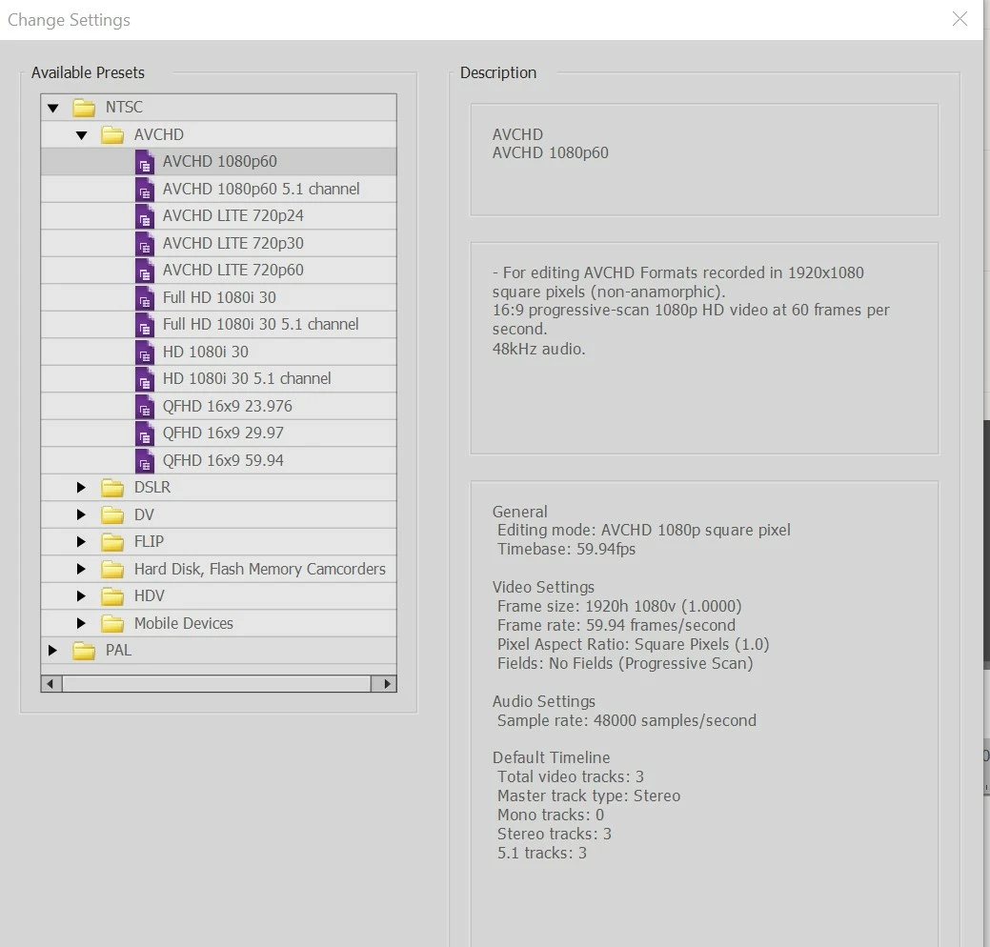990x947 pixels.
Task: Click the PAL folder label
Action: (118, 651)
